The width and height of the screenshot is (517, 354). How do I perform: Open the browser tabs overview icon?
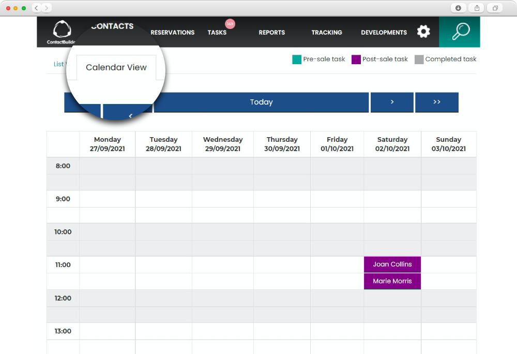[495, 8]
